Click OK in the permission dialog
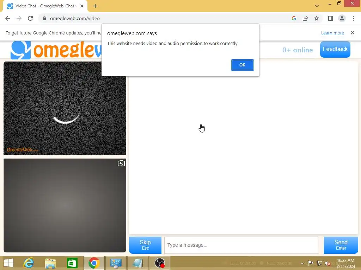361x270 pixels. 242,65
